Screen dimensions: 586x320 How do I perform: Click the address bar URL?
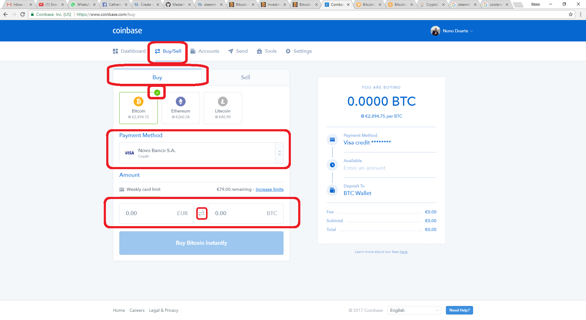click(x=106, y=14)
